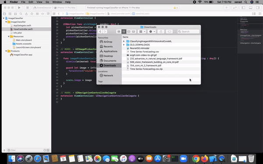Open the Find navigator magnifier icon
The width and height of the screenshot is (263, 164).
(x=21, y=14)
